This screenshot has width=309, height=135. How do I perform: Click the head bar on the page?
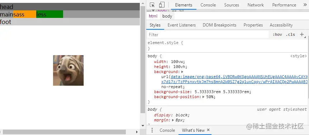(70, 6)
